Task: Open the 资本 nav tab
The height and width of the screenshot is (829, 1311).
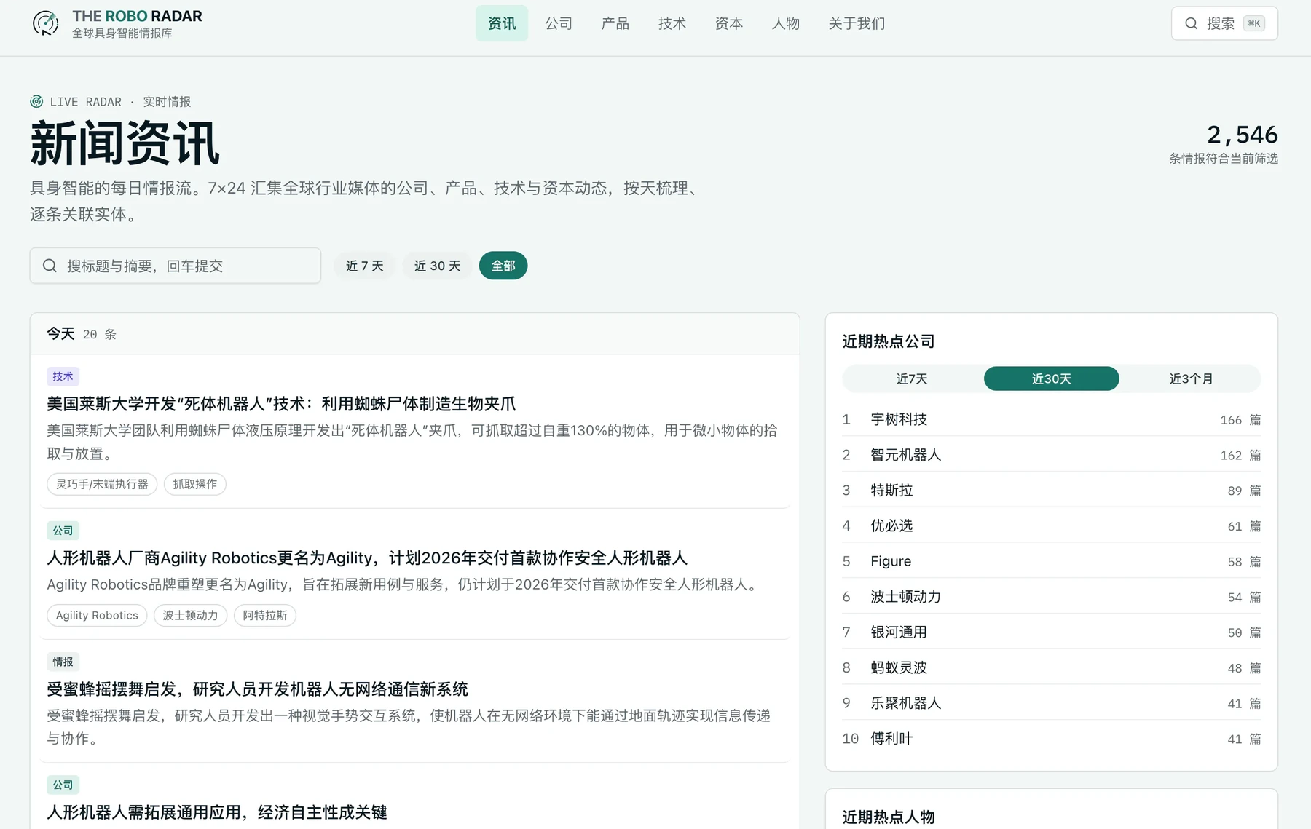Action: [729, 23]
